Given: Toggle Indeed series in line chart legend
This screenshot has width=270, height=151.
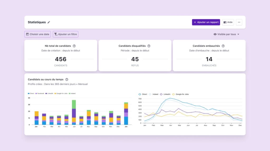Looking at the screenshot, I should pyautogui.click(x=154, y=94).
